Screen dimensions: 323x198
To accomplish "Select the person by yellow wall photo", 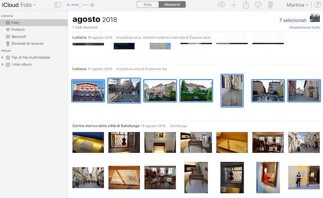I will 304,177.
